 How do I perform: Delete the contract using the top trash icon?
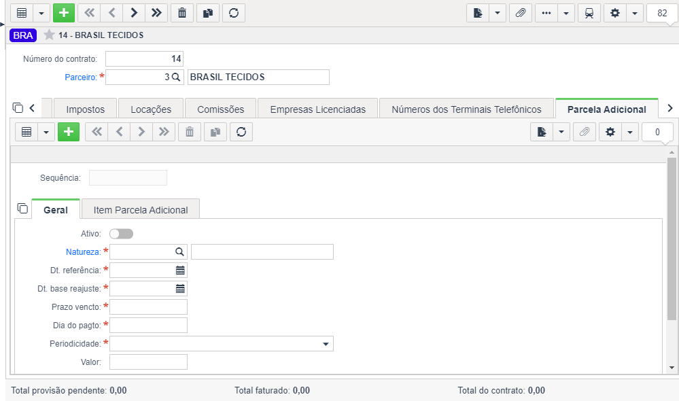coord(182,13)
